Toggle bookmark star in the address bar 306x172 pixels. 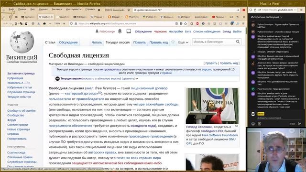point(186,23)
